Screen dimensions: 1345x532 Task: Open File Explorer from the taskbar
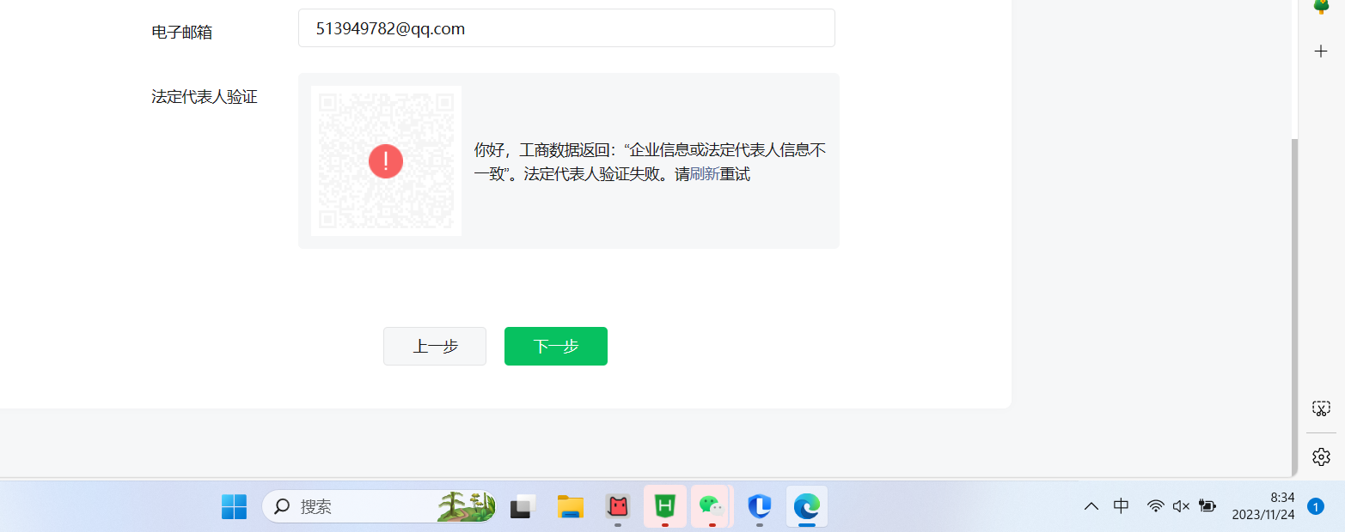[x=571, y=506]
